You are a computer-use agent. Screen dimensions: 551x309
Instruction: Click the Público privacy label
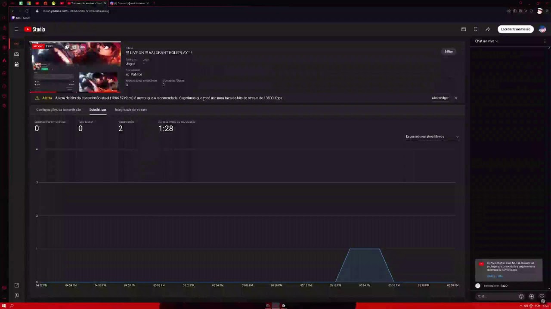pos(136,74)
